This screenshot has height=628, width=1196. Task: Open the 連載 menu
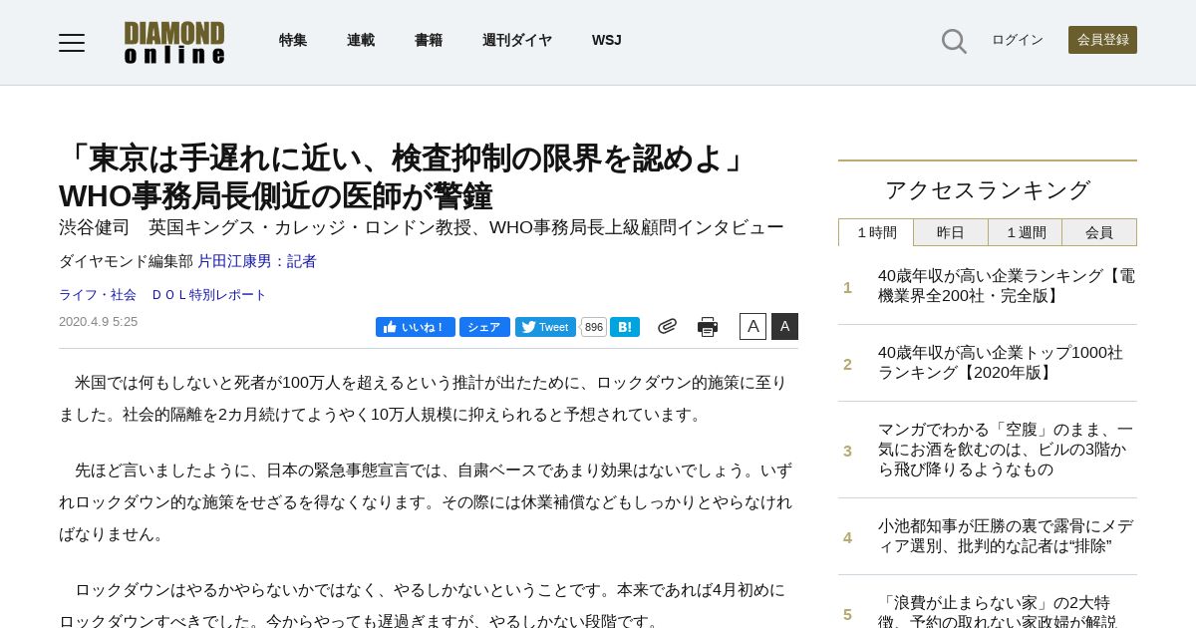[x=361, y=40]
